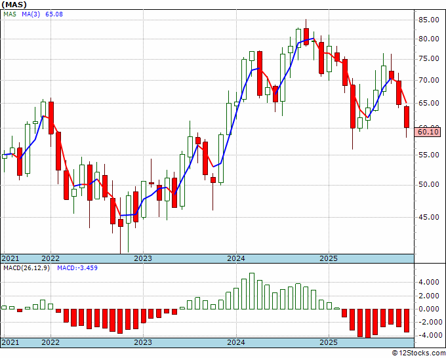The height and width of the screenshot is (358, 446).
Task: Click the 4.000 MACD axis label
Action: coord(428,283)
